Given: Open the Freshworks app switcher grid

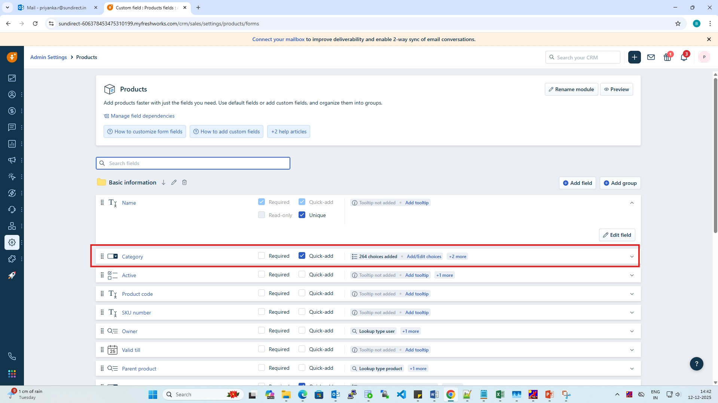Looking at the screenshot, I should [12, 374].
